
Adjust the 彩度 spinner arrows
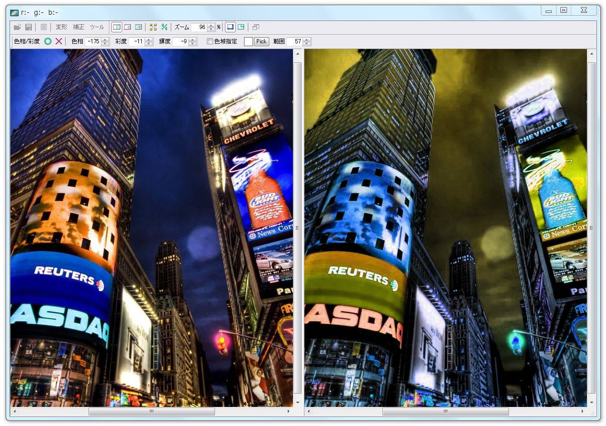(149, 41)
